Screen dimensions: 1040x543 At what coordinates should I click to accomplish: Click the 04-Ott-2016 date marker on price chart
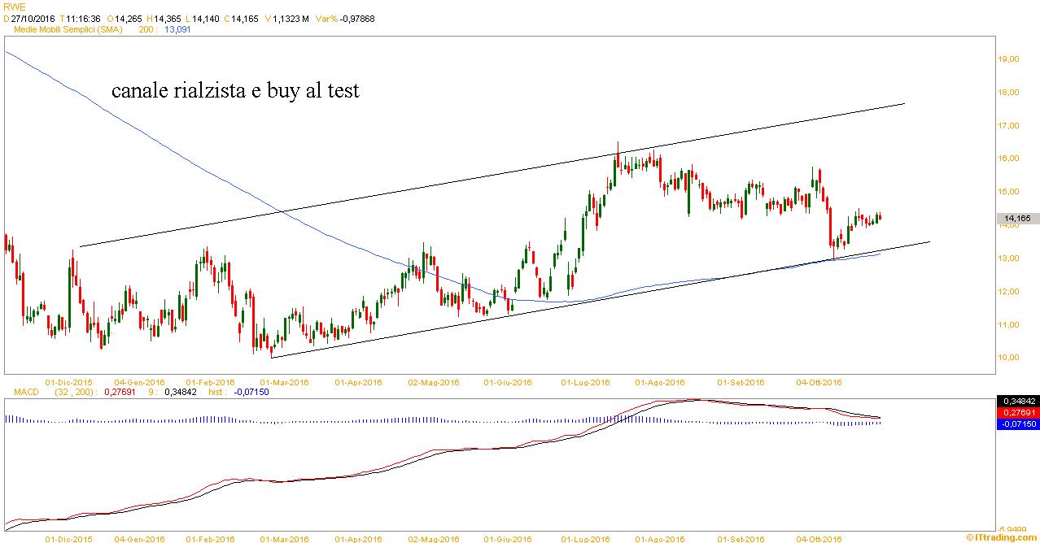coord(818,382)
